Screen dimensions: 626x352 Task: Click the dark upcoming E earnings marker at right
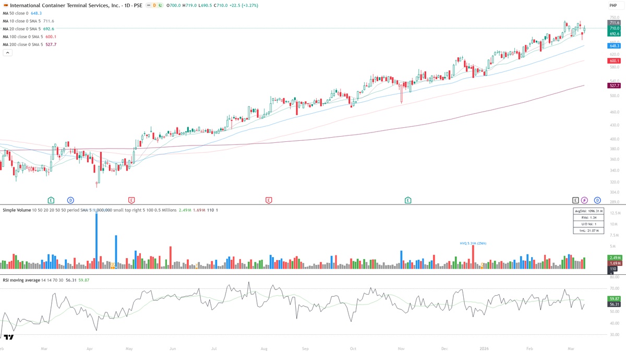(x=575, y=200)
